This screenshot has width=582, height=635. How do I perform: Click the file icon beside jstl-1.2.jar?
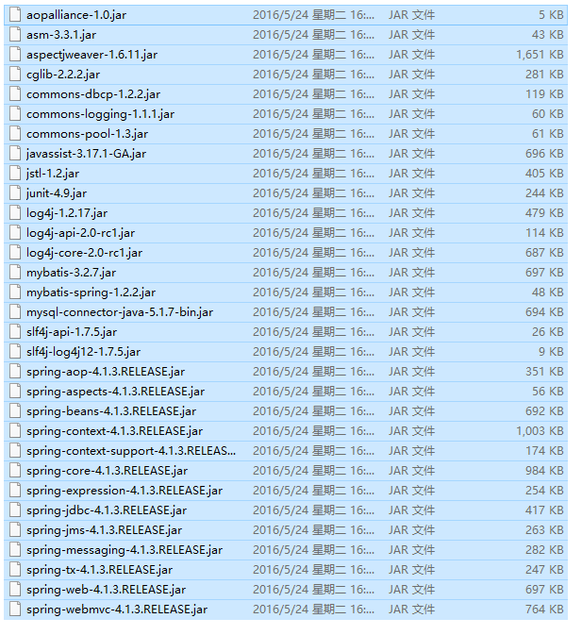click(x=15, y=174)
